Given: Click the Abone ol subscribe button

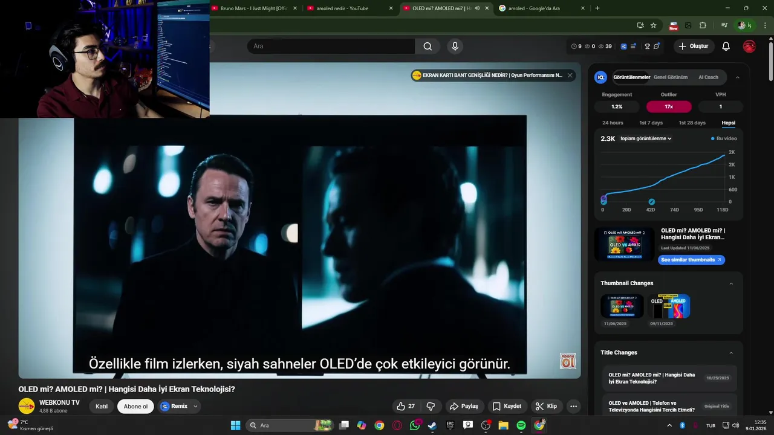Looking at the screenshot, I should (x=135, y=407).
